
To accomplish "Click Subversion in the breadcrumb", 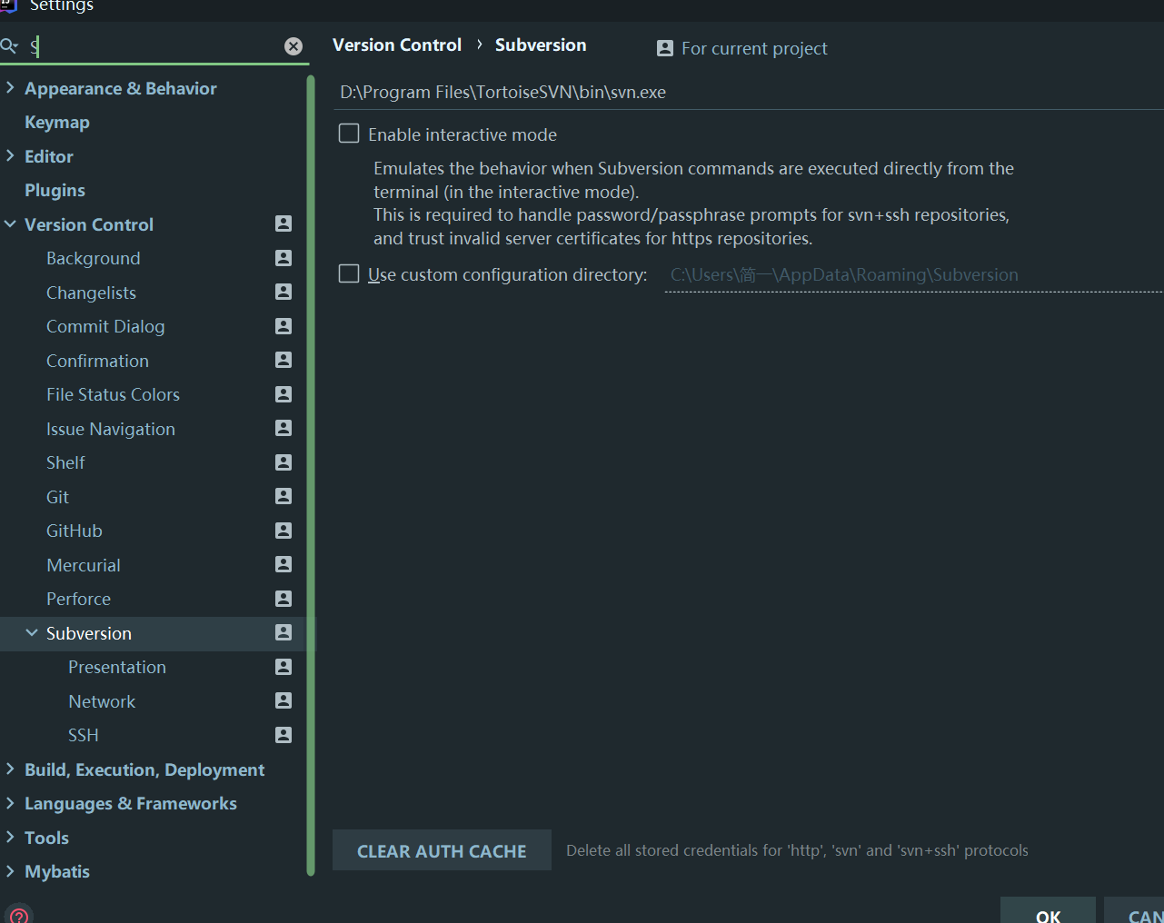I will click(x=541, y=45).
